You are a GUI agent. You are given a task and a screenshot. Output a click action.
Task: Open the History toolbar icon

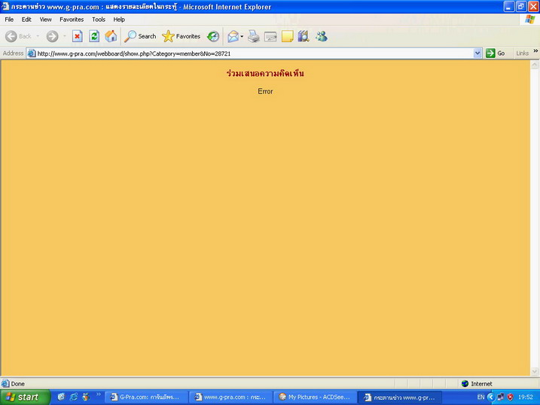pyautogui.click(x=213, y=36)
